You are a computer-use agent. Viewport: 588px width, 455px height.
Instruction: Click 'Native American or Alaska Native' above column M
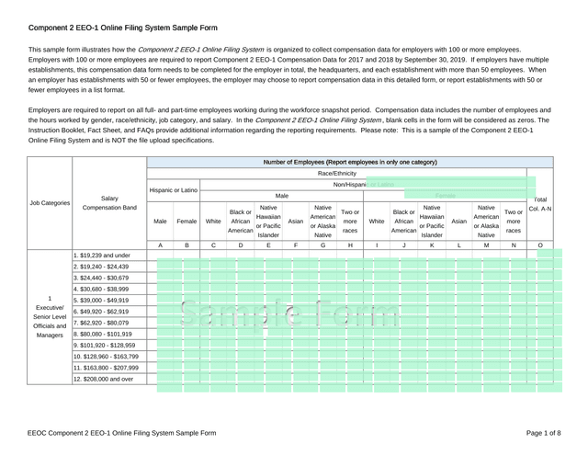[x=486, y=222]
